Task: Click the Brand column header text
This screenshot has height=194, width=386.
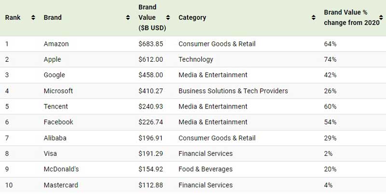Action: click(x=53, y=17)
